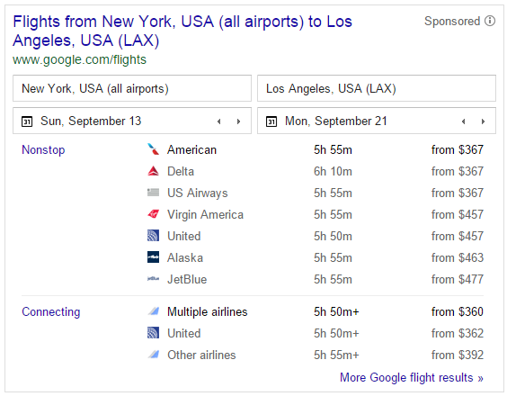Click the JetBlue logo icon
Viewport: 507px width, 396px height.
click(153, 278)
